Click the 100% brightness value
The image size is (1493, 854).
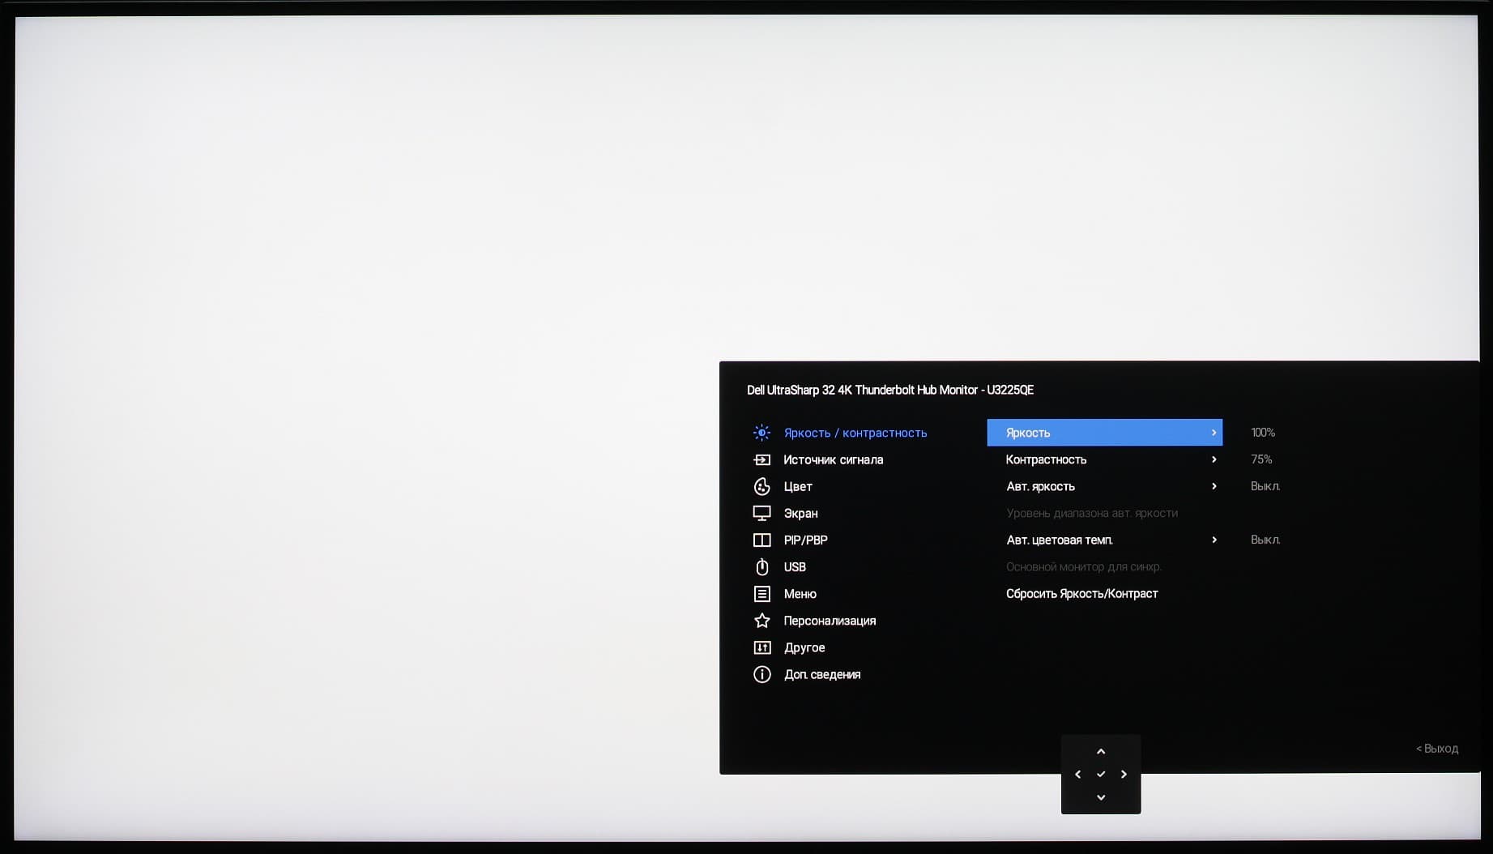1262,433
